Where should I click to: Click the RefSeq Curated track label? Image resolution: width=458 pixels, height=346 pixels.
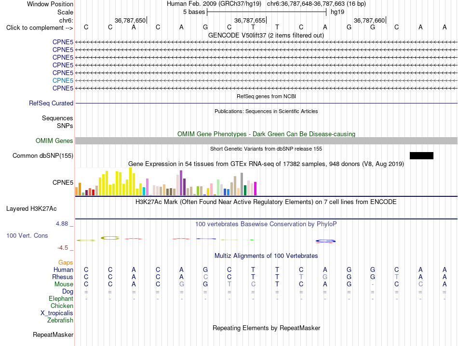pos(51,103)
